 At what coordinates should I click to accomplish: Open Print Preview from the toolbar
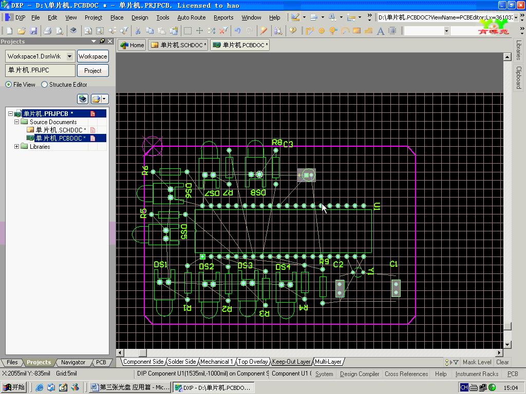tap(60, 31)
